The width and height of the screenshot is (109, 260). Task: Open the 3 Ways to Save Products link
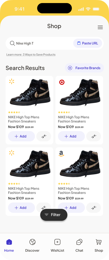point(31,54)
